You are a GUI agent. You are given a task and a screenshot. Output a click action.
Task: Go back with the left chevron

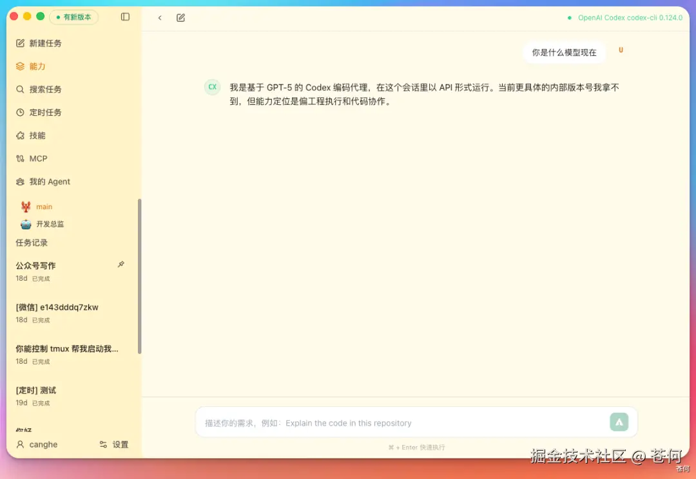tap(160, 18)
